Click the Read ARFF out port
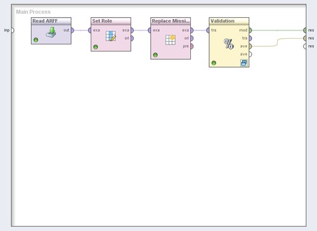The height and width of the screenshot is (231, 317). [x=72, y=30]
